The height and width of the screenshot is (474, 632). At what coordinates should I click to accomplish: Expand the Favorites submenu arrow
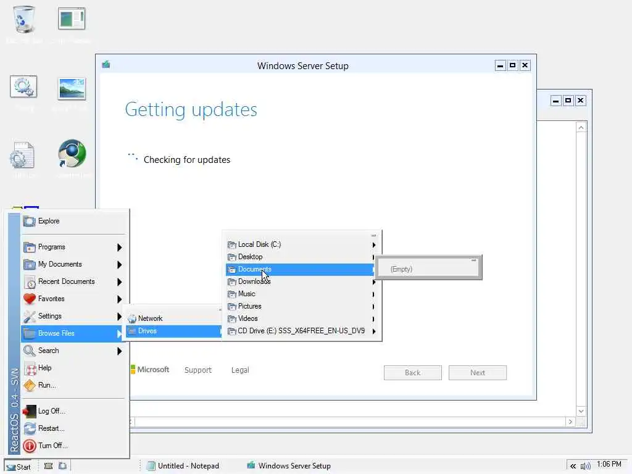(x=119, y=299)
